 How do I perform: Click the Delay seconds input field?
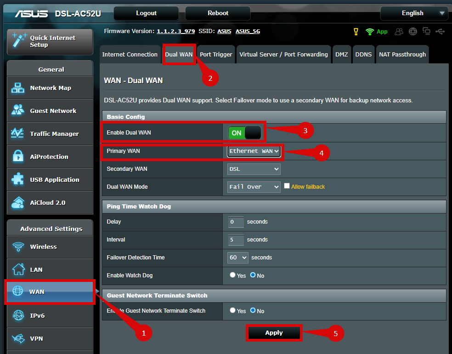[x=236, y=222]
